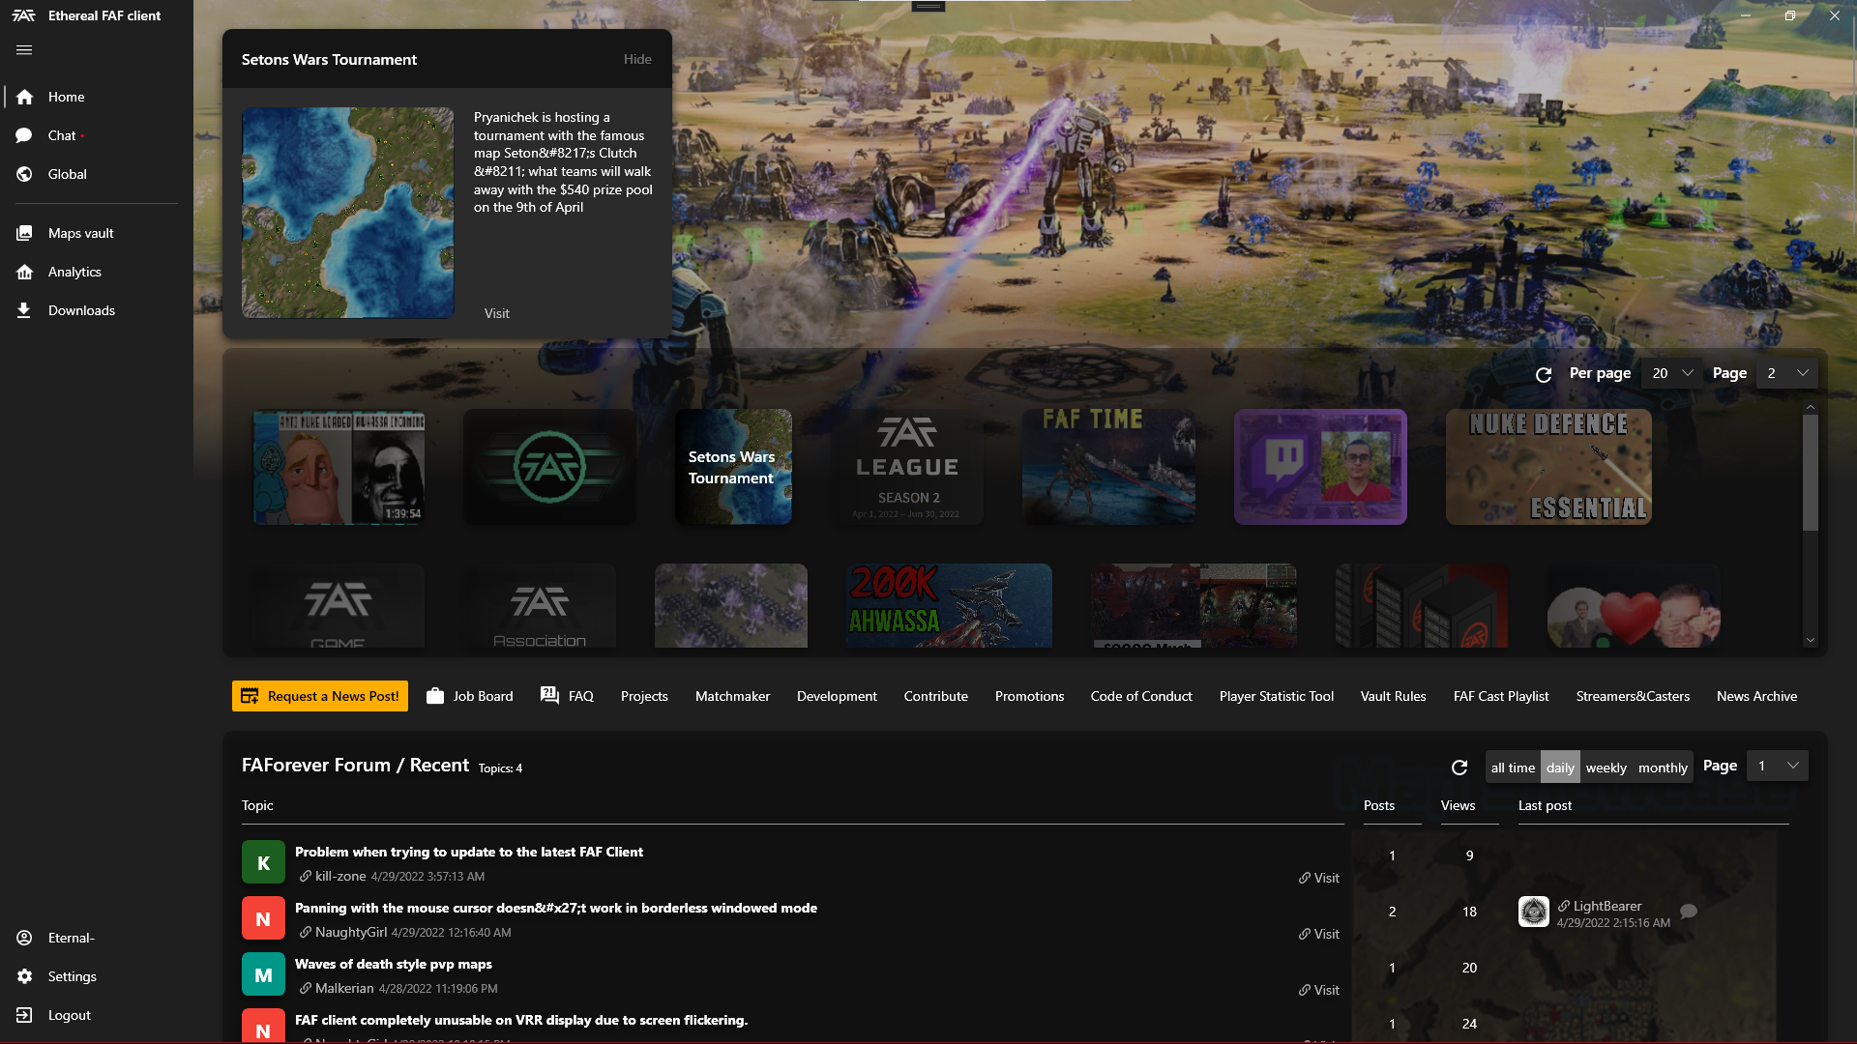The image size is (1857, 1044).
Task: Open Downloads via its arrow icon
Action: pos(24,310)
